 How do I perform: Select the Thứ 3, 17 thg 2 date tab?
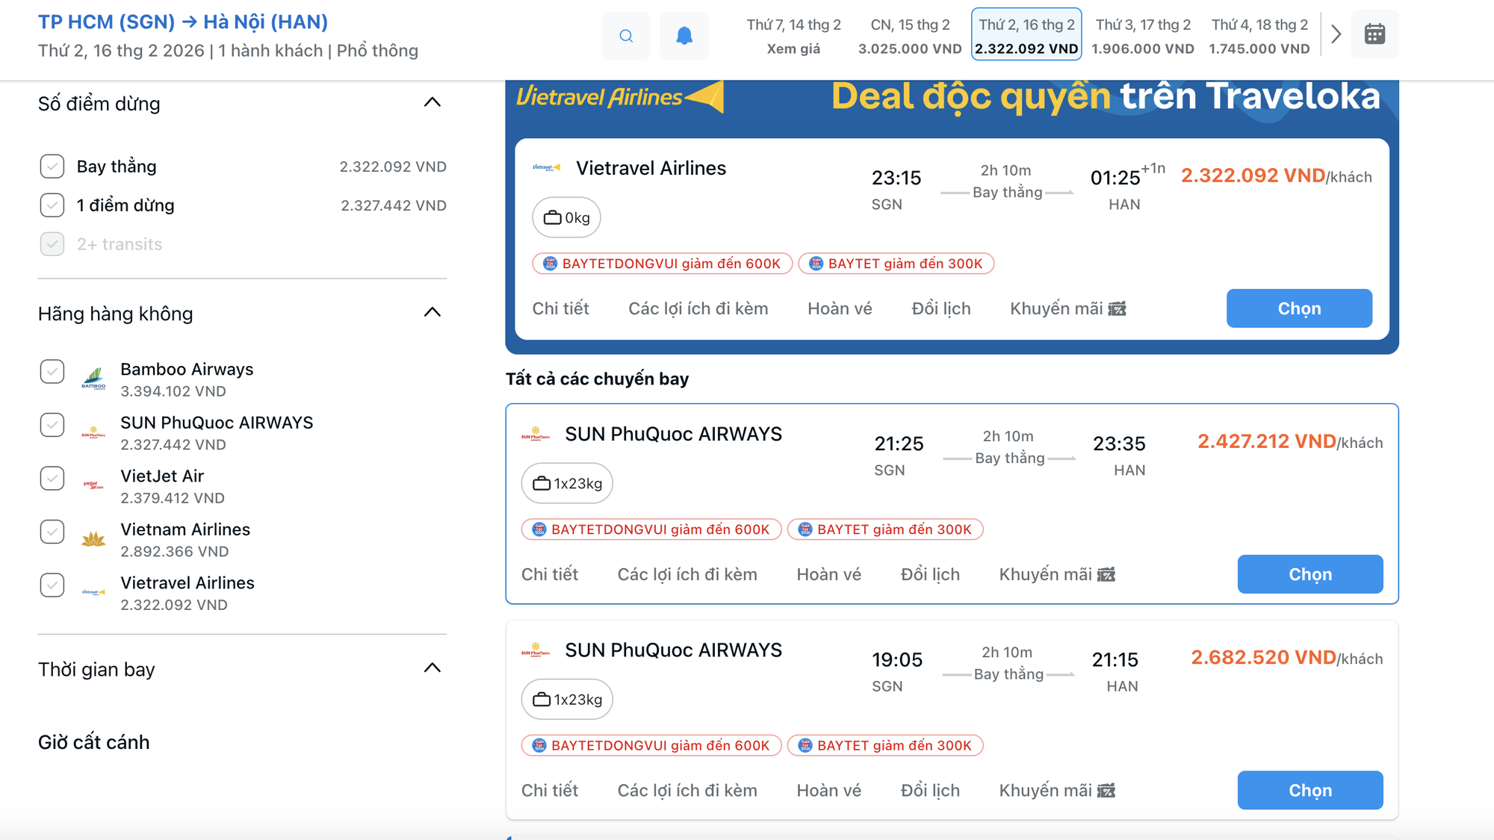click(x=1143, y=36)
